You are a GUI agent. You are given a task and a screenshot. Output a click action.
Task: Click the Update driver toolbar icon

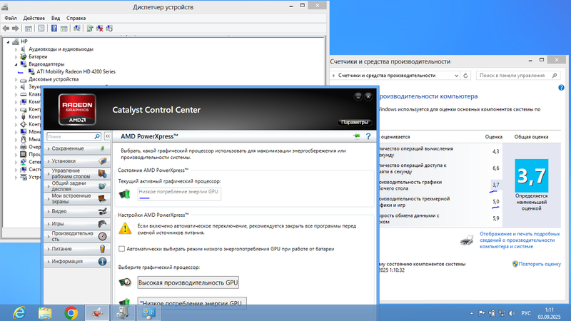[90, 29]
